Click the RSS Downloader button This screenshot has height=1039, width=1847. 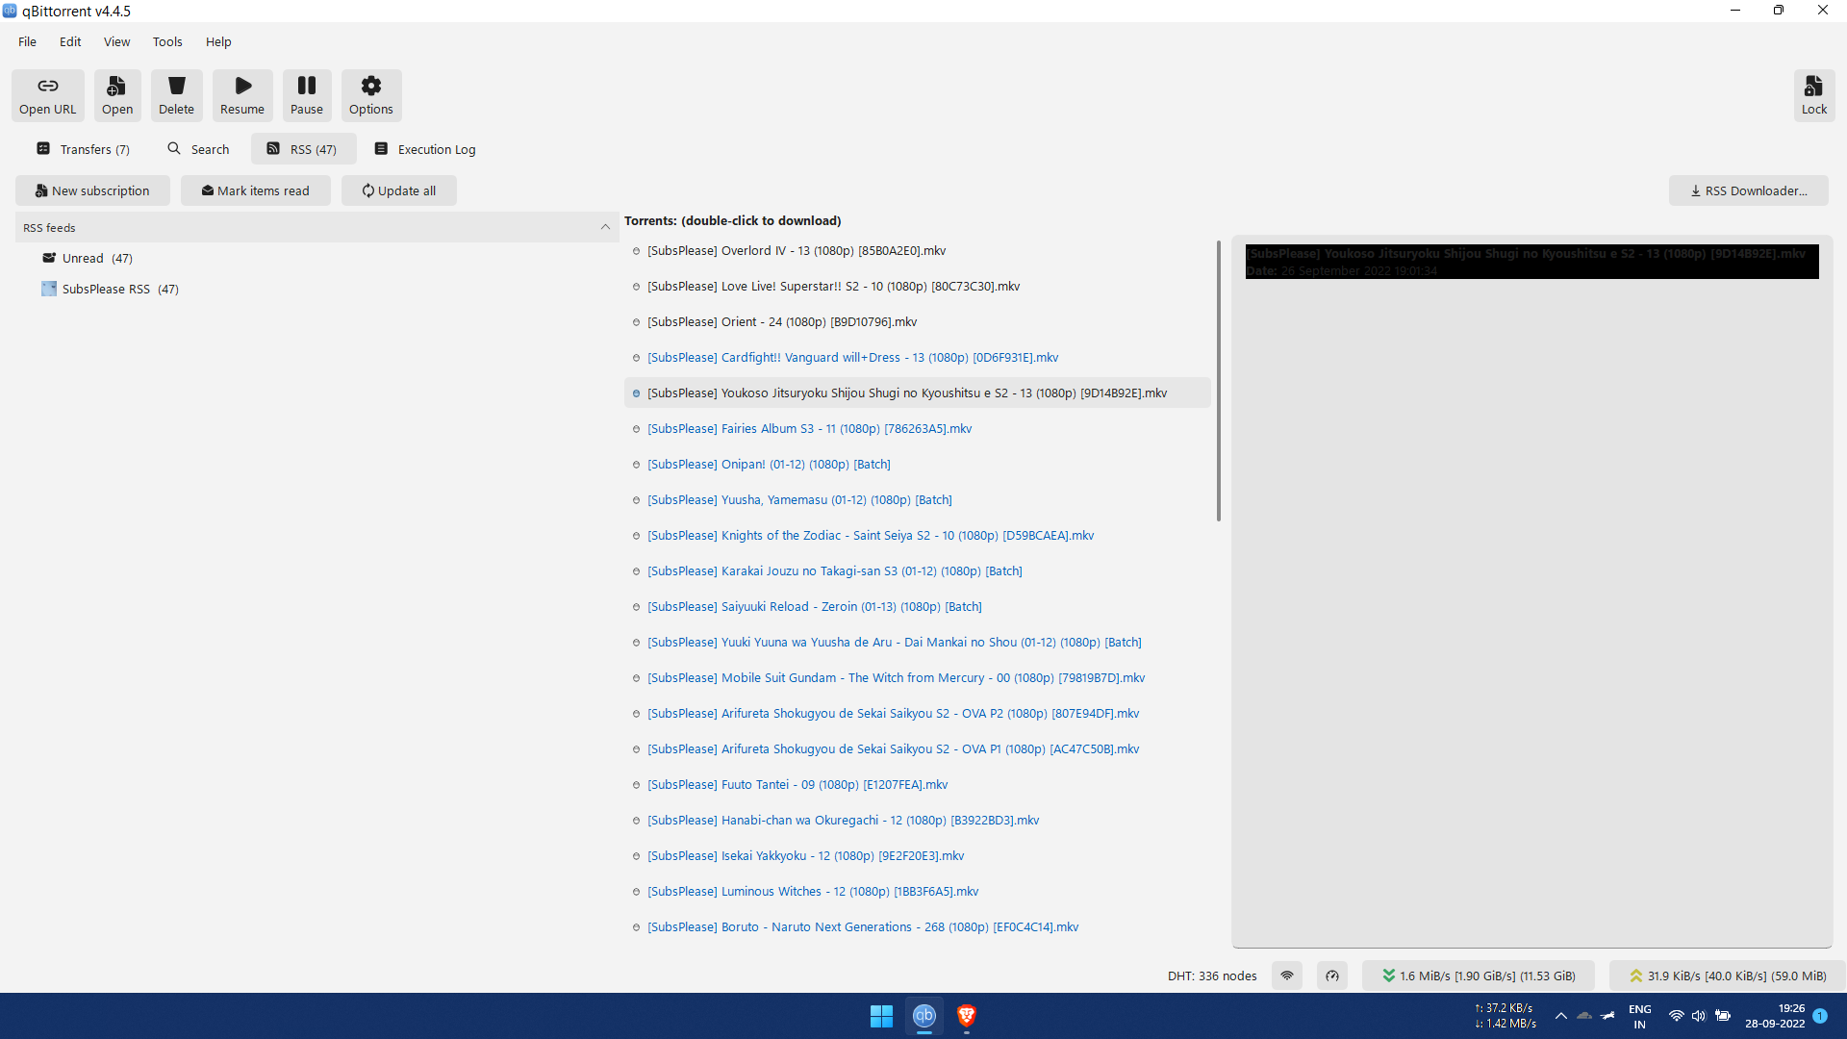click(1748, 190)
